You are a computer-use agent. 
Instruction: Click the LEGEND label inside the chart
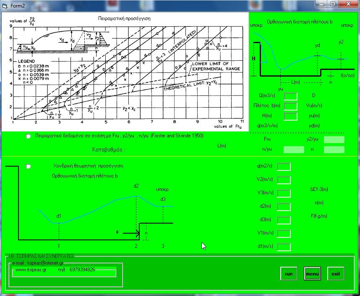pos(26,61)
